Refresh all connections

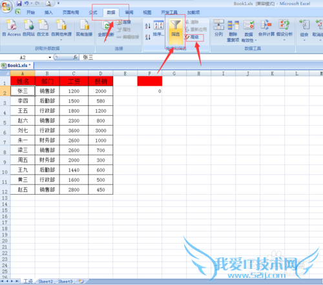[x=106, y=30]
